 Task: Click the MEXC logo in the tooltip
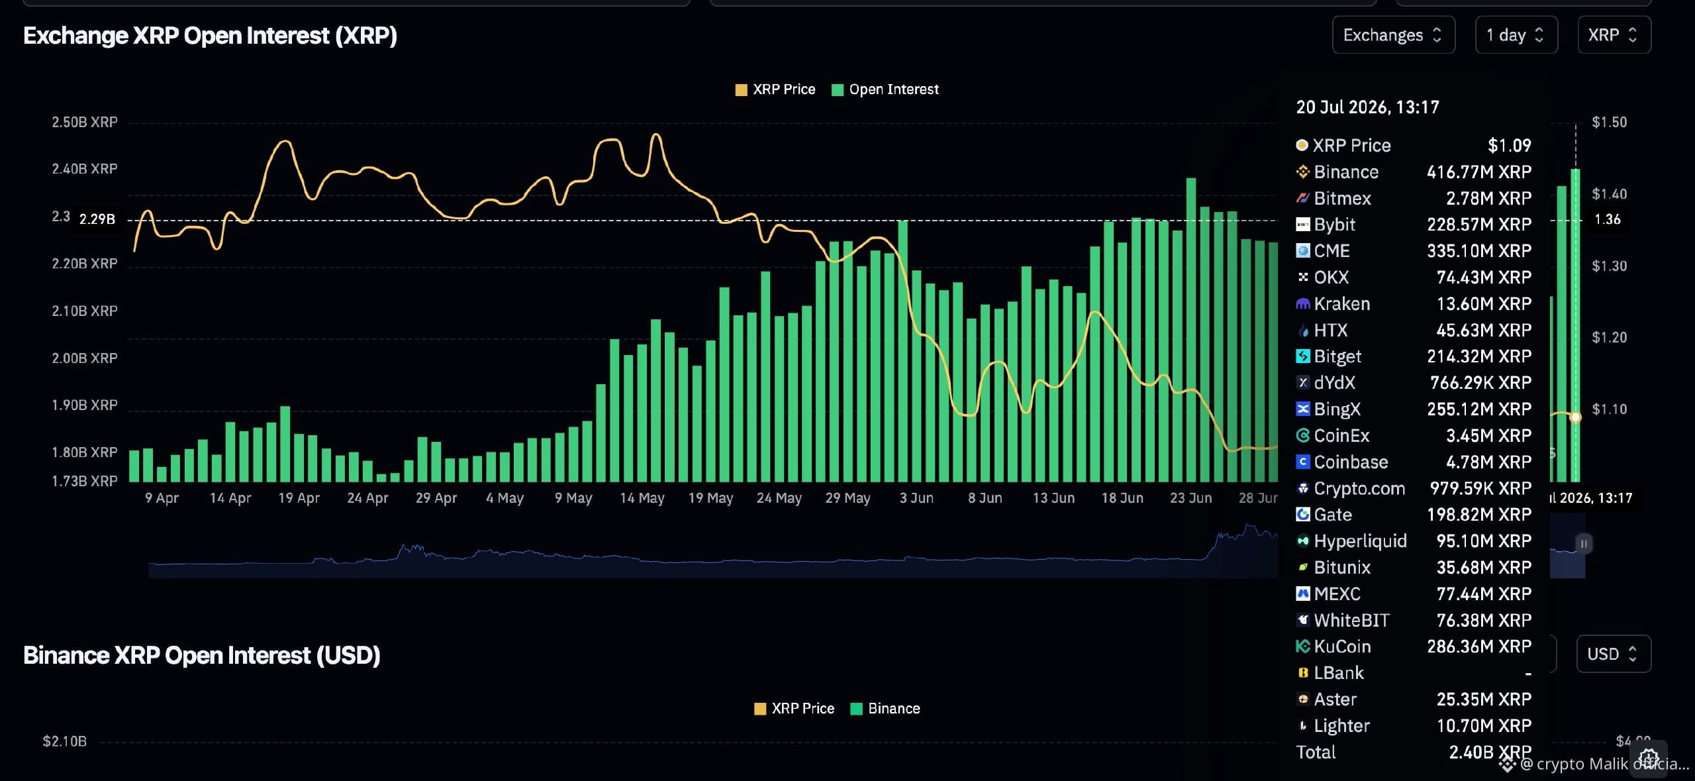point(1302,594)
